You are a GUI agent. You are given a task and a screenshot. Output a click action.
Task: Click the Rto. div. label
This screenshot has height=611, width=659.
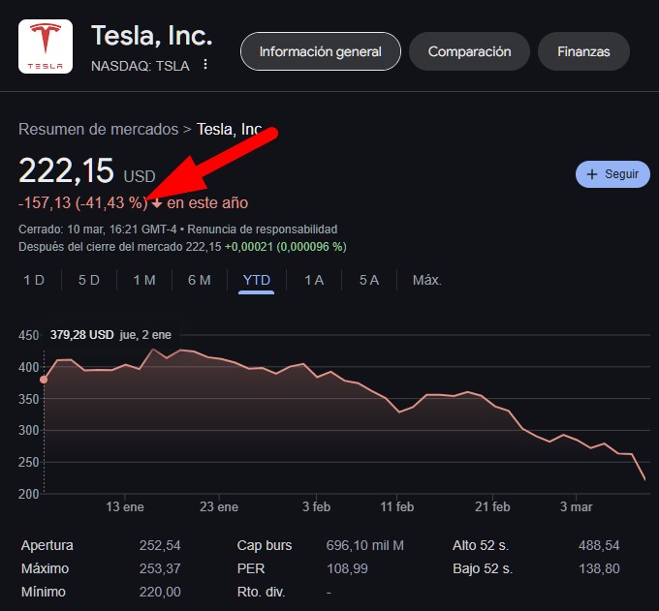tap(261, 592)
